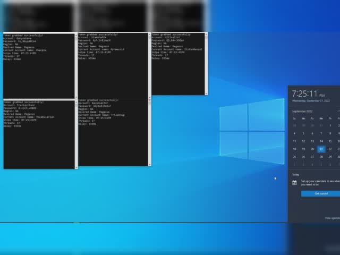Click the calendar icon in the agenda section
The height and width of the screenshot is (255, 340).
click(x=294, y=183)
